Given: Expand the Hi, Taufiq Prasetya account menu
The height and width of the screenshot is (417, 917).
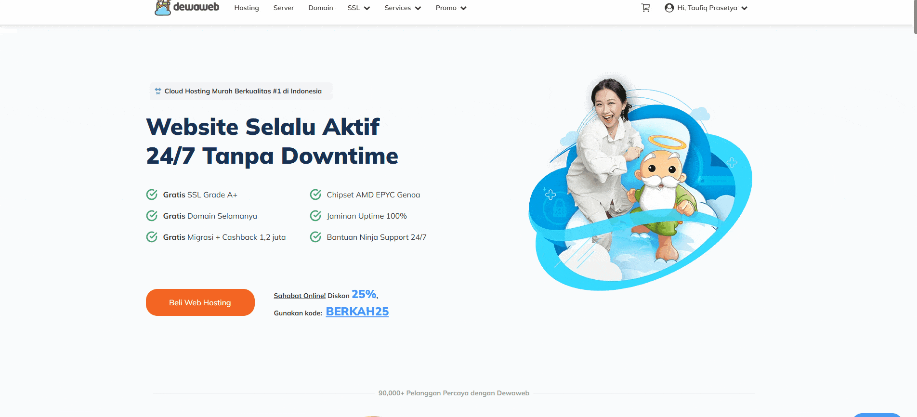Looking at the screenshot, I should [706, 8].
